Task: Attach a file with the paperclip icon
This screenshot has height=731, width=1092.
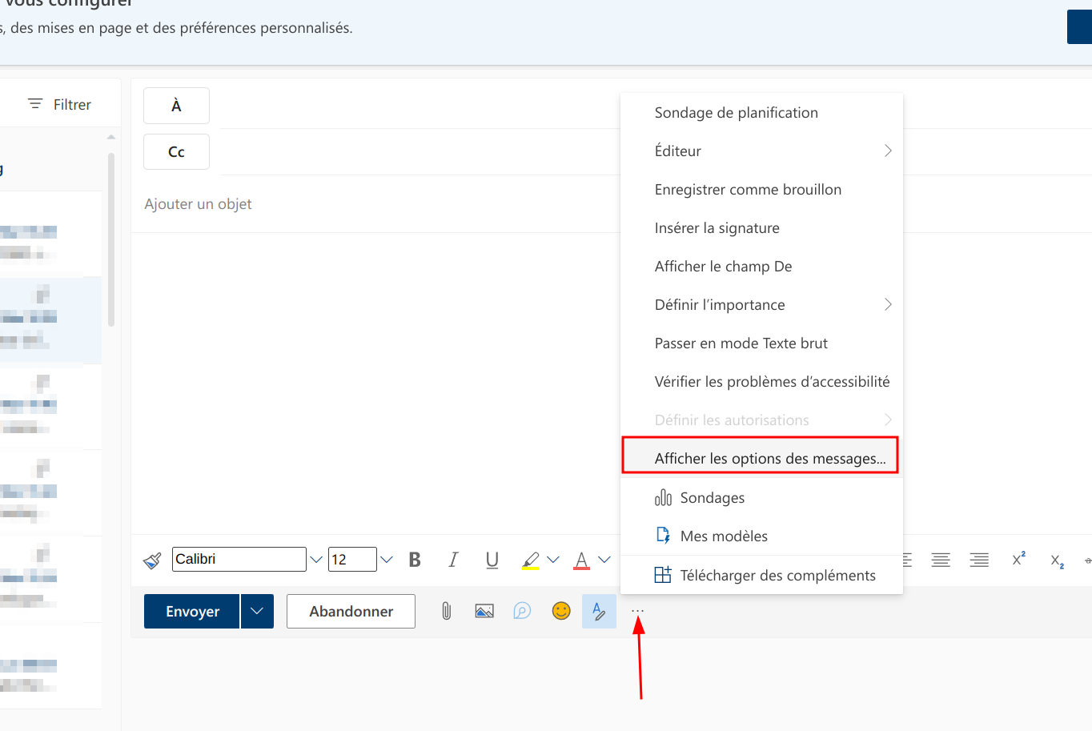Action: [x=446, y=611]
